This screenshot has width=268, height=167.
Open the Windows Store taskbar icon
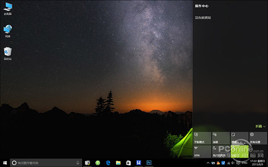(129, 163)
